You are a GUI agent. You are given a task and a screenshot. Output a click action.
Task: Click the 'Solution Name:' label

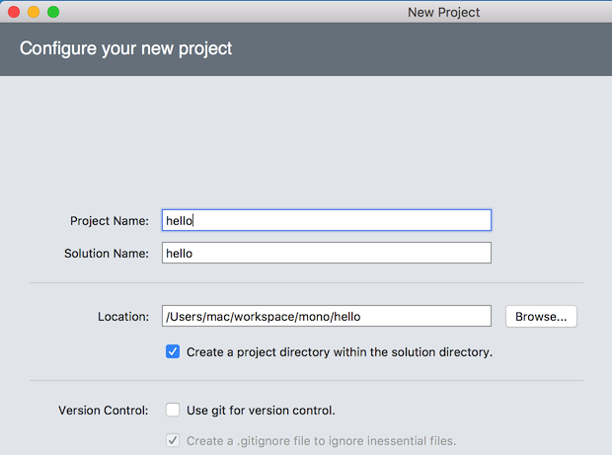[106, 254]
